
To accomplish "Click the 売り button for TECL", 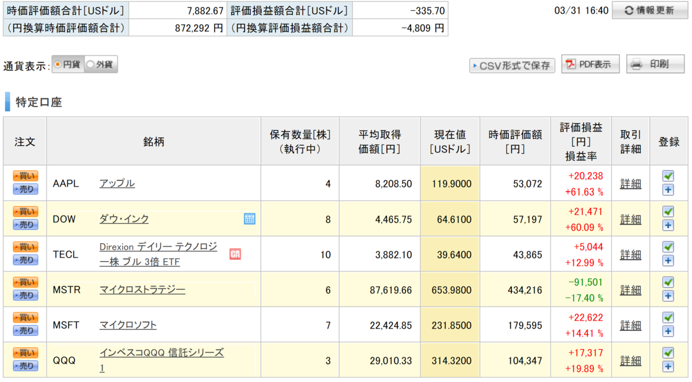I will pos(25,260).
